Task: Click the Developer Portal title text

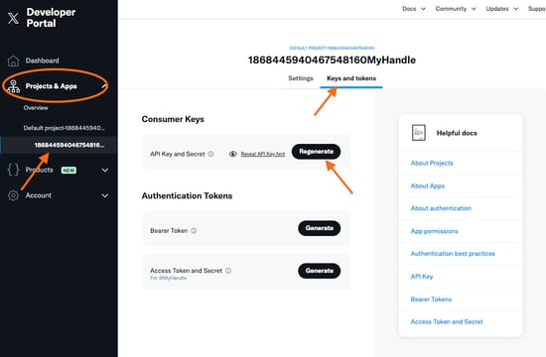Action: (x=51, y=18)
